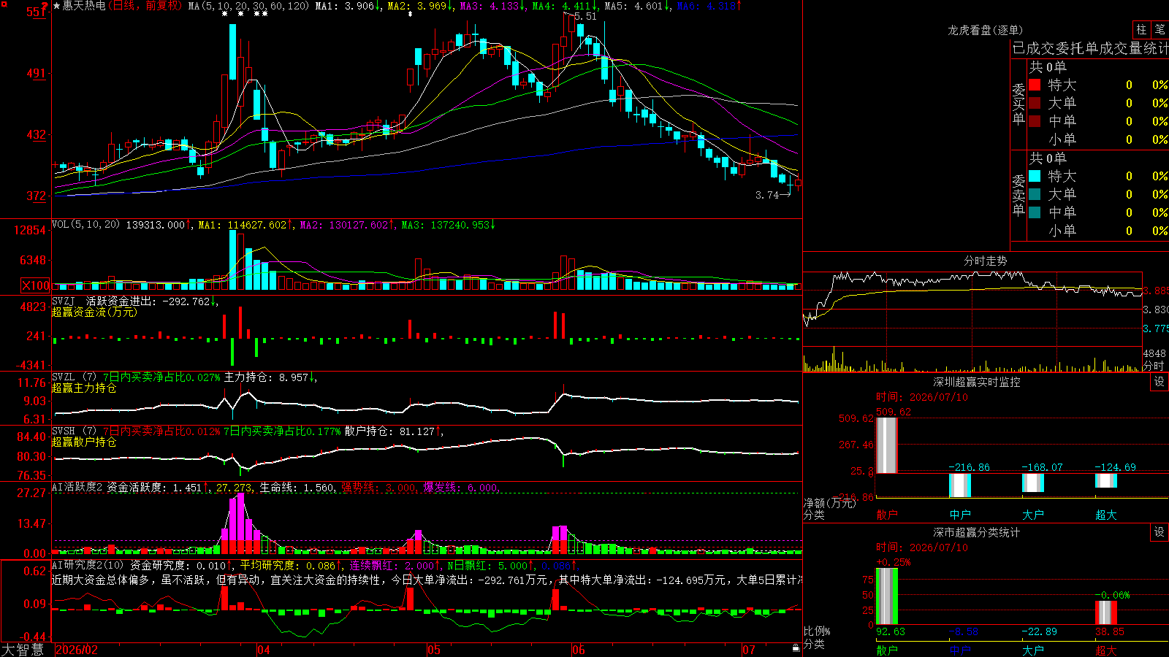Select the SVZL (7) indicator label
This screenshot has height=657, width=1169.
(x=74, y=377)
